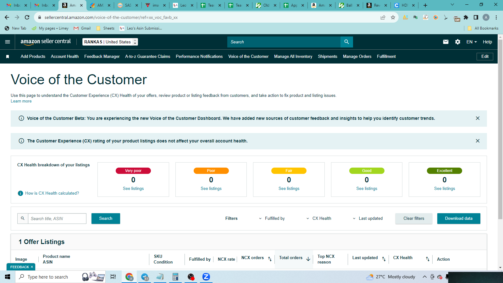Viewport: 503px width, 283px height.
Task: Sort by NCX orders arrows
Action: click(x=270, y=259)
